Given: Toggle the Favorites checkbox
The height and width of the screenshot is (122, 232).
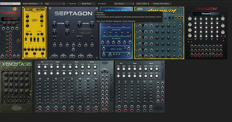Looking at the screenshot, I should 68,4.
